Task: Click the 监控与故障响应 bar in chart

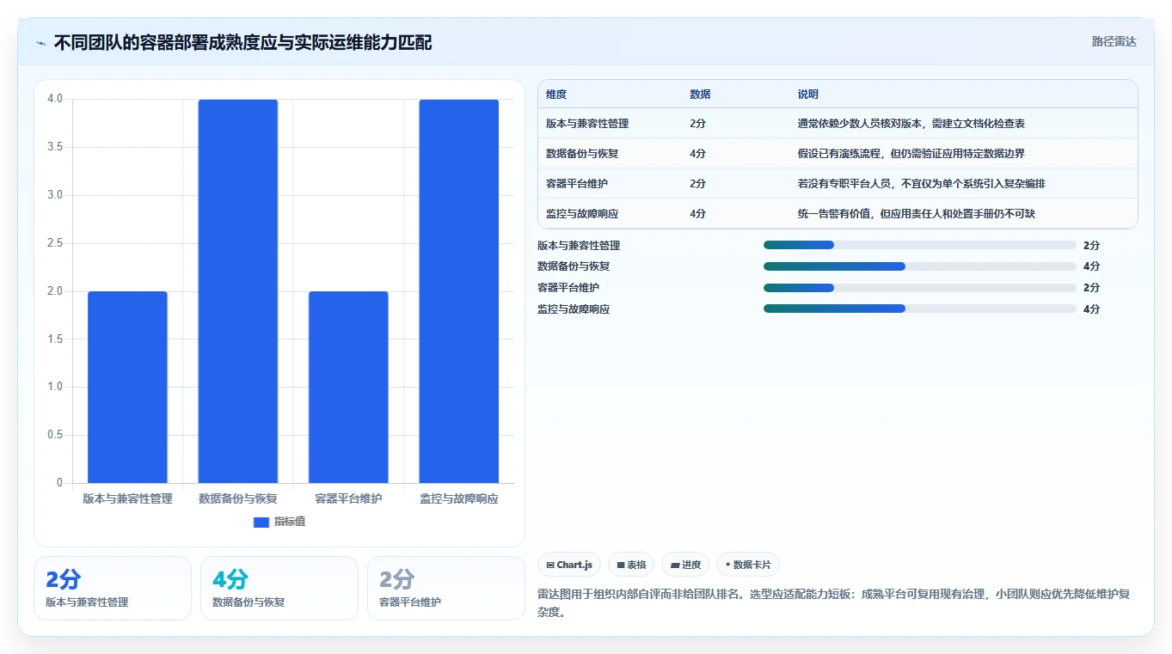Action: (x=459, y=291)
